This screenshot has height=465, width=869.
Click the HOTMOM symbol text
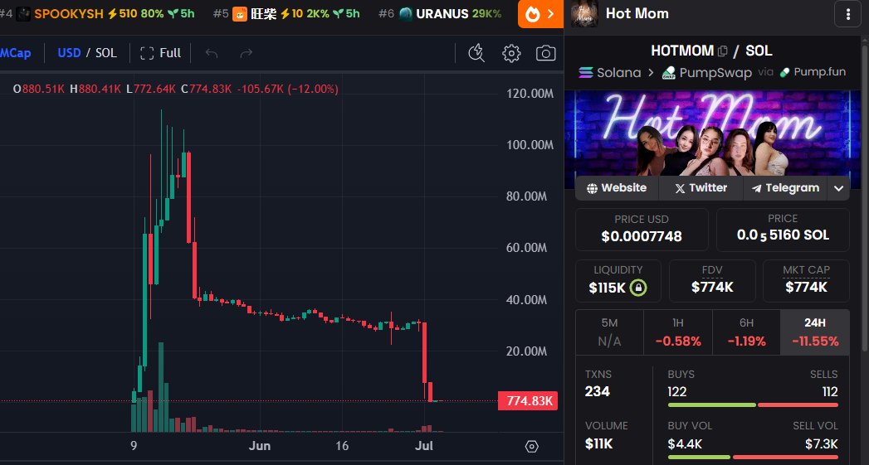click(682, 51)
